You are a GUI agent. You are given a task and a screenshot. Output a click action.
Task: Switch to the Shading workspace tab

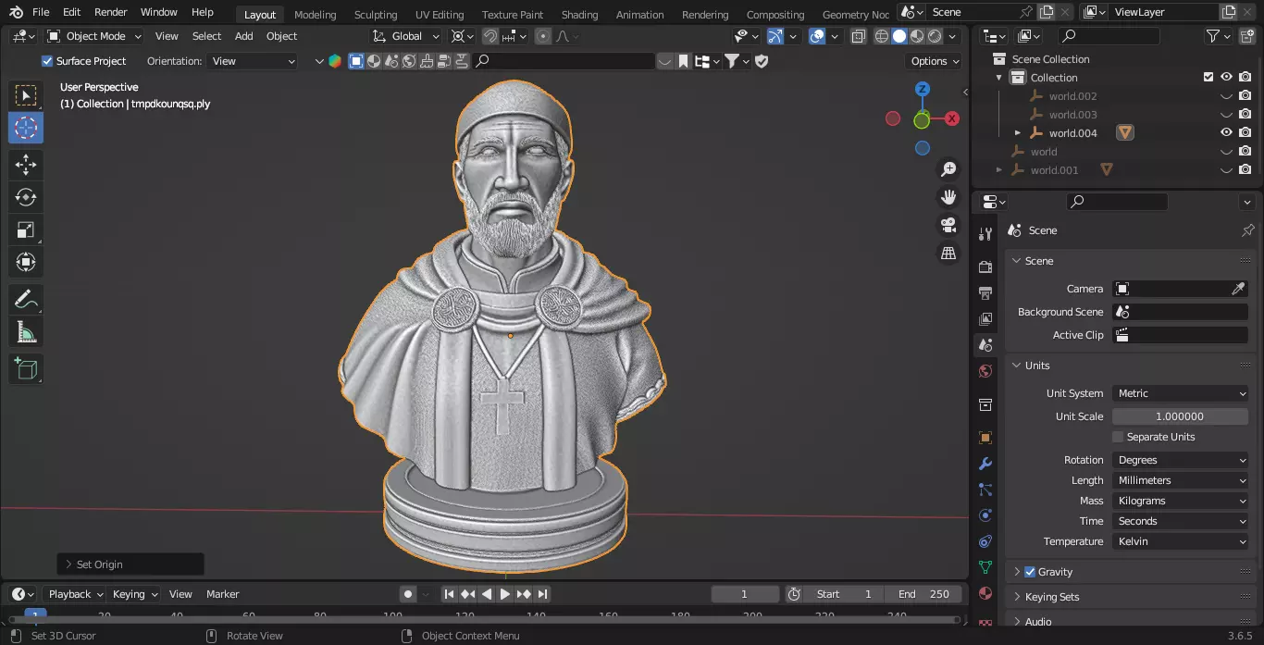(x=580, y=14)
